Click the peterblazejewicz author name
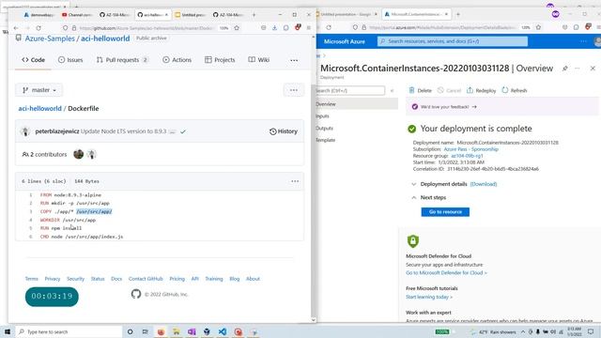 click(x=57, y=131)
